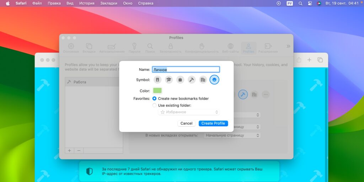
Task: Choose building symbol in Profiles pane
Action: point(255,95)
